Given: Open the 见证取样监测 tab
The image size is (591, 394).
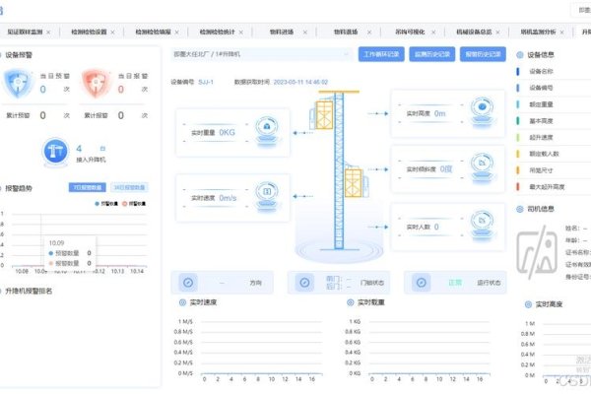Looking at the screenshot, I should point(25,33).
